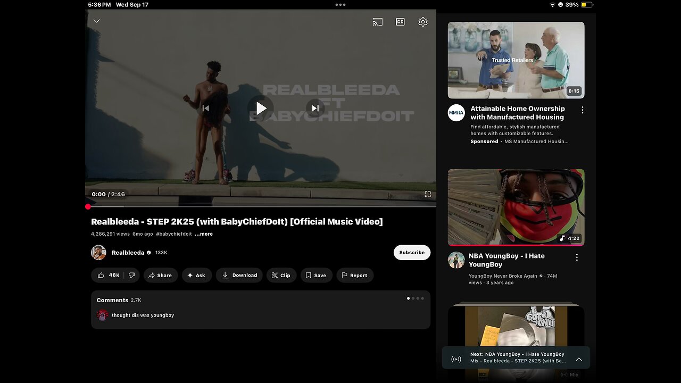The height and width of the screenshot is (383, 681).
Task: Tap the 0:00 / 2:46 time display
Action: click(x=108, y=195)
